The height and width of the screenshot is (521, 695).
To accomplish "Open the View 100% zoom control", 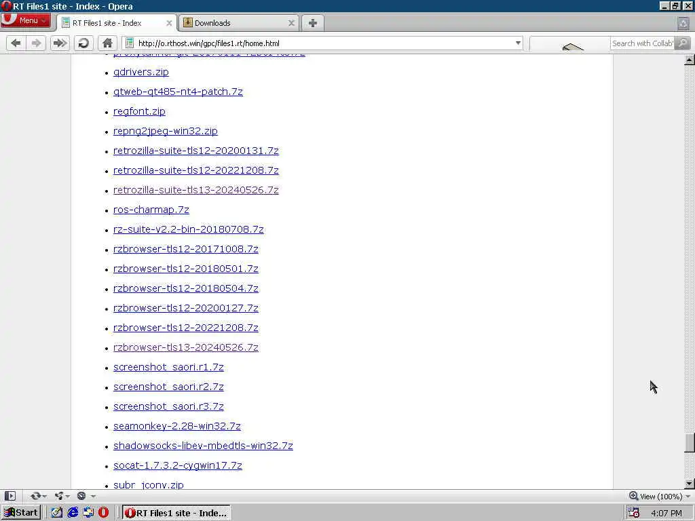I will tap(660, 496).
